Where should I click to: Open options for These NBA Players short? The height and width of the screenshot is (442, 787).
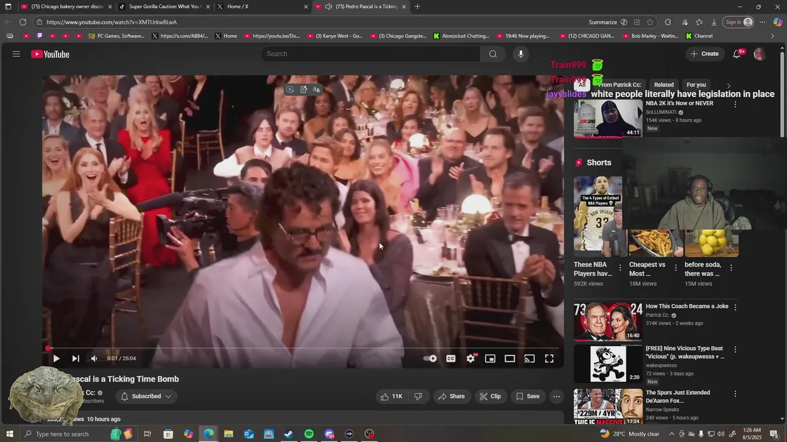tap(620, 268)
